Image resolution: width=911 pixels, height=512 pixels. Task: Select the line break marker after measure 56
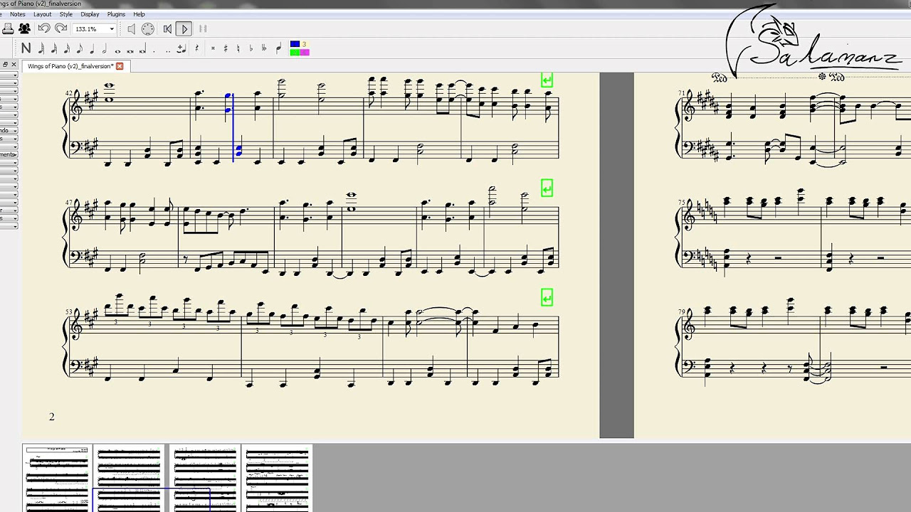click(x=547, y=297)
